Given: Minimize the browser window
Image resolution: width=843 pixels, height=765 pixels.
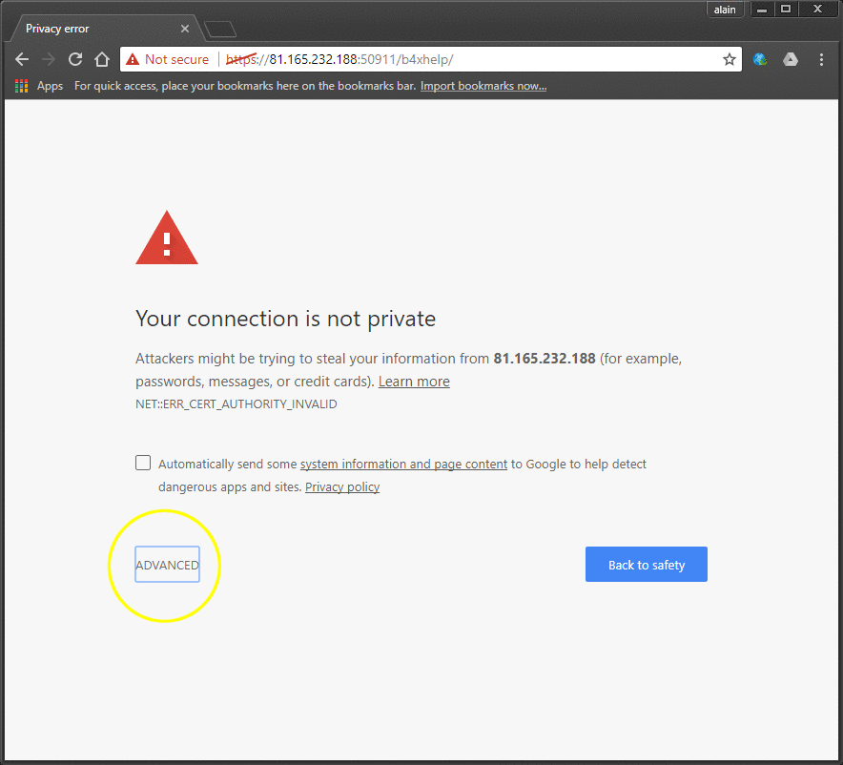Looking at the screenshot, I should coord(761,10).
